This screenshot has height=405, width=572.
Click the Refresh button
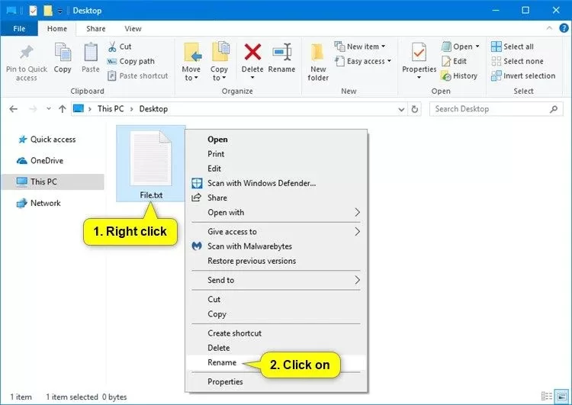pos(415,109)
